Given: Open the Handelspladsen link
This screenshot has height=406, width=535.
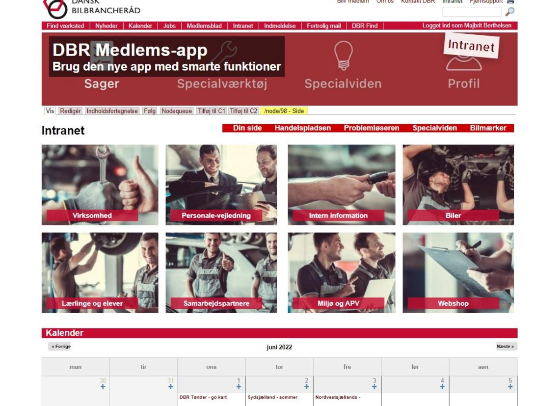Looking at the screenshot, I should (302, 128).
